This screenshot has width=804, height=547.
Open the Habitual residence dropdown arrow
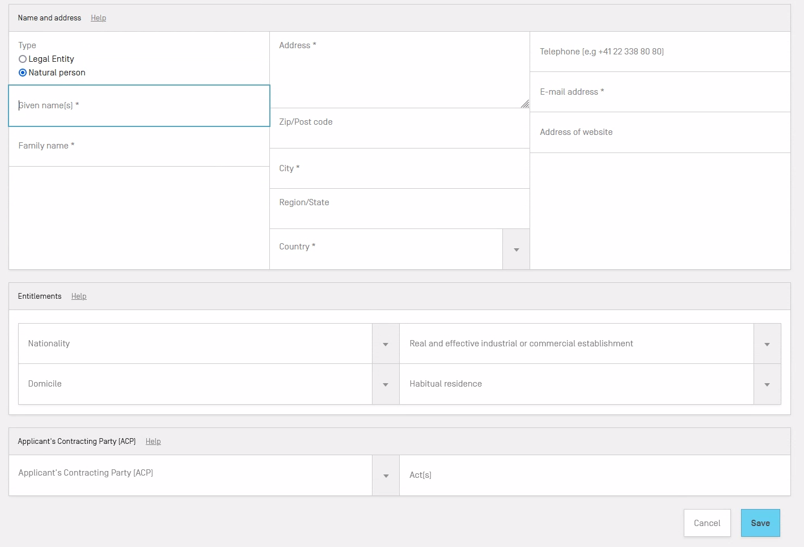click(x=767, y=384)
